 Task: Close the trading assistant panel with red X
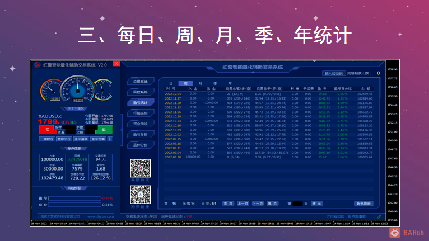click(116, 64)
